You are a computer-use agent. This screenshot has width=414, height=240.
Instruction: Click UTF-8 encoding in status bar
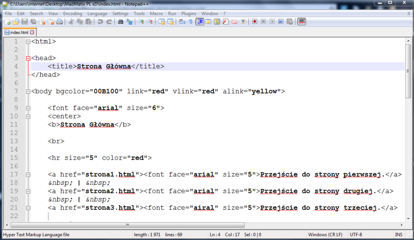[356, 235]
